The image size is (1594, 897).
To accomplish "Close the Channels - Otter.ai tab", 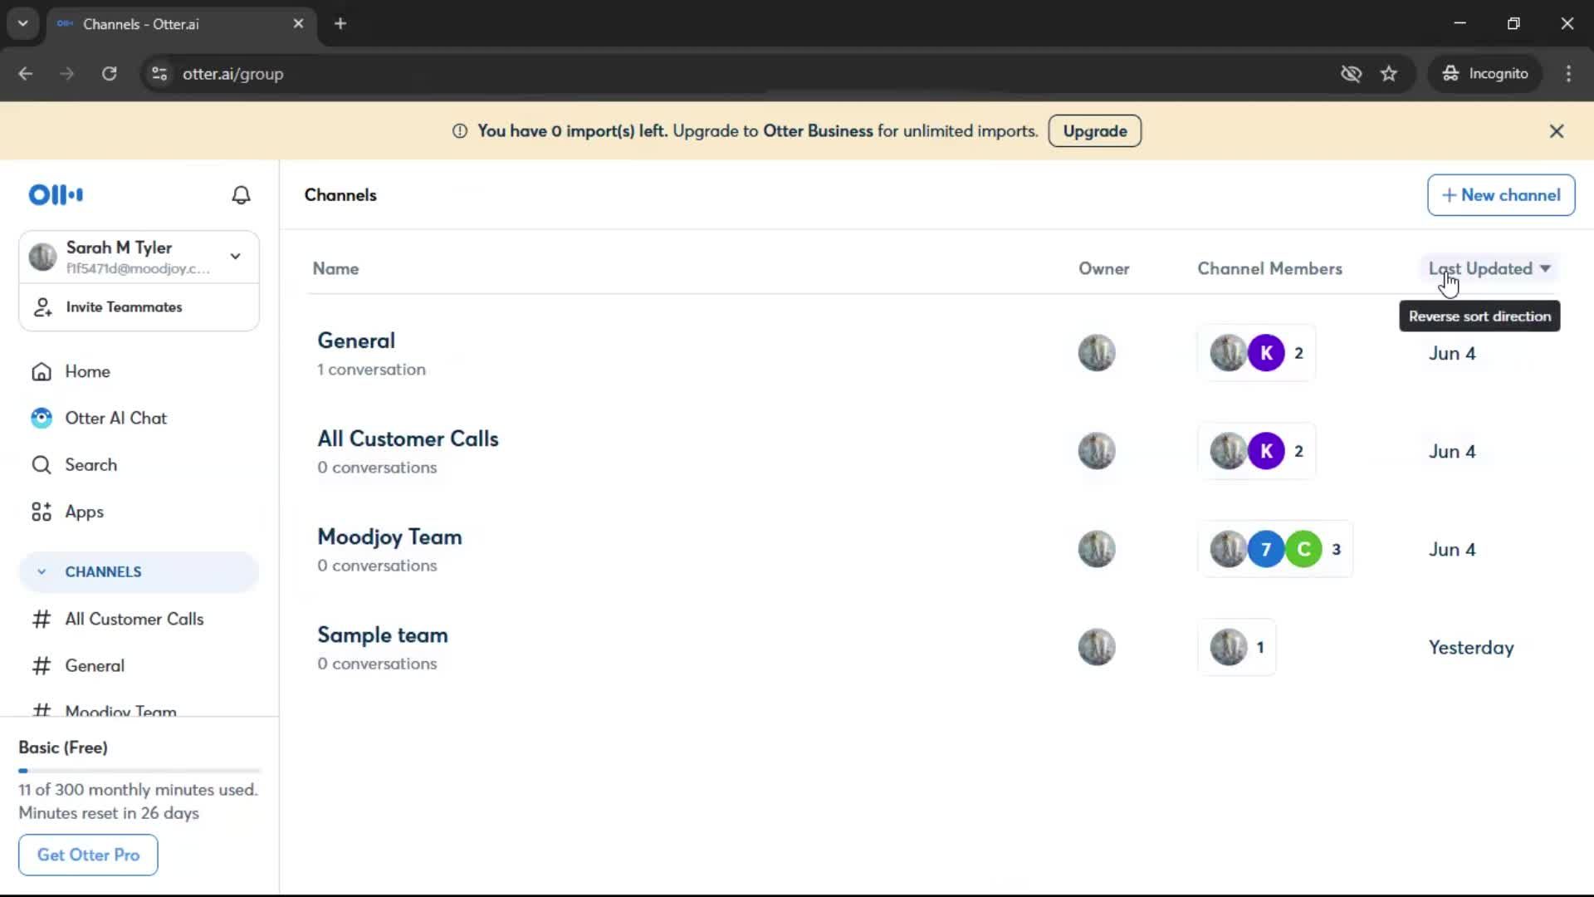I will click(x=298, y=24).
